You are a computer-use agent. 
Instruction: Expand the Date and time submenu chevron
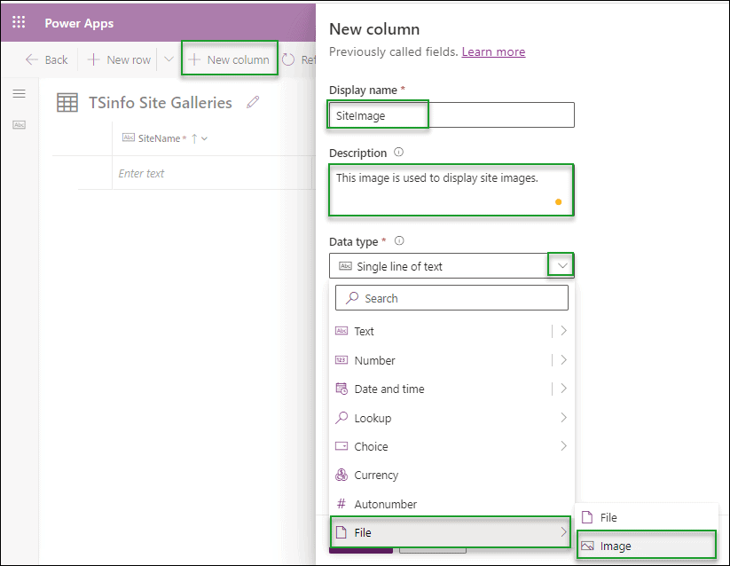click(563, 389)
